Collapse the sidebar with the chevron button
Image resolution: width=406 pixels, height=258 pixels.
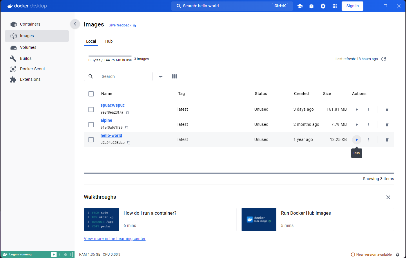75,24
